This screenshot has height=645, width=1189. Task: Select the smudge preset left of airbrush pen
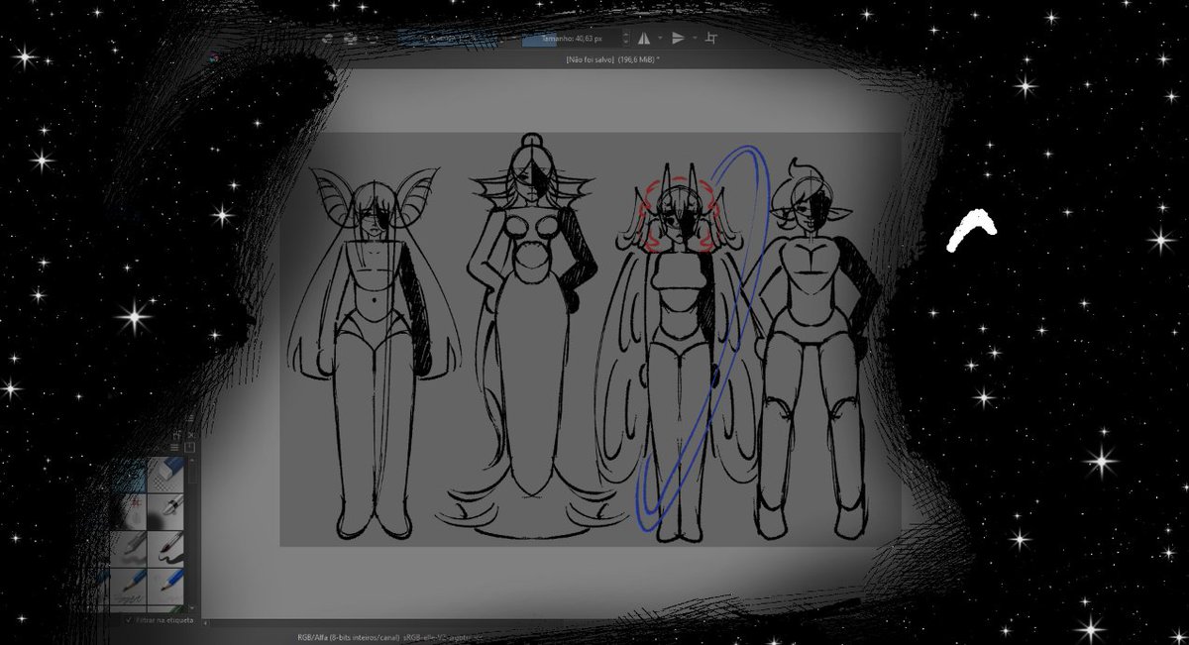tap(129, 510)
